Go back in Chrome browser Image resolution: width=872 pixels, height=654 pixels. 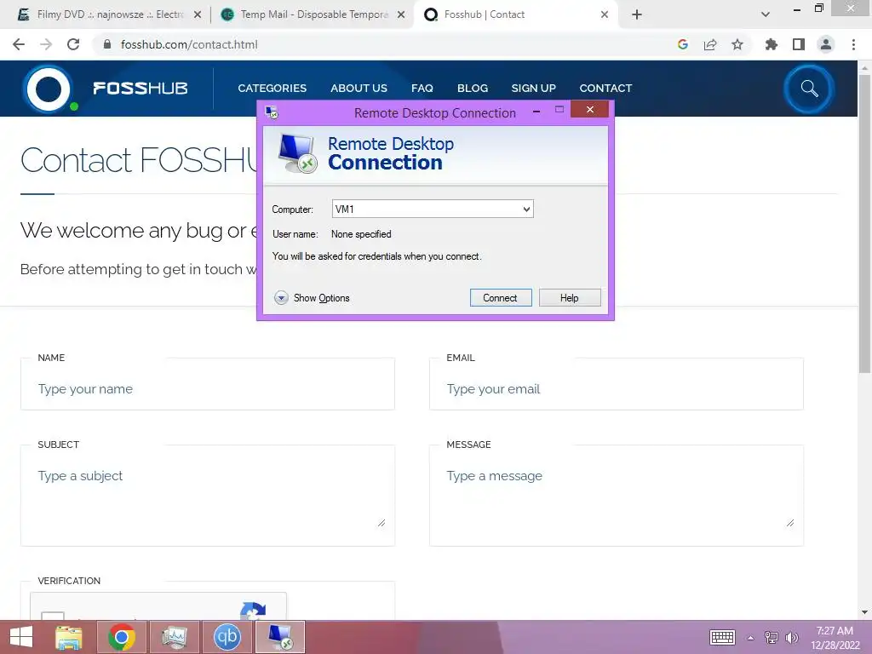pos(19,44)
